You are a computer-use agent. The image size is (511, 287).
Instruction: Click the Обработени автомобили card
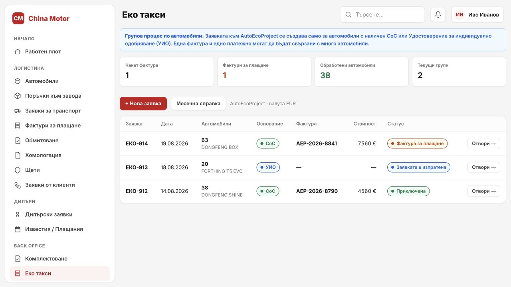pos(362,72)
